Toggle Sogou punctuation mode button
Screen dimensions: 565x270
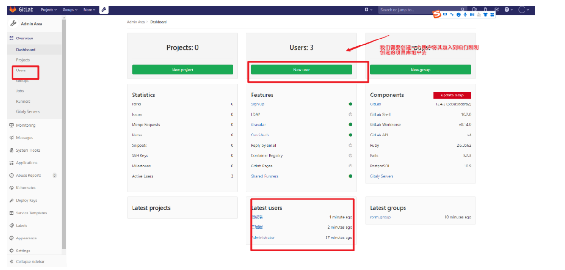coord(452,15)
